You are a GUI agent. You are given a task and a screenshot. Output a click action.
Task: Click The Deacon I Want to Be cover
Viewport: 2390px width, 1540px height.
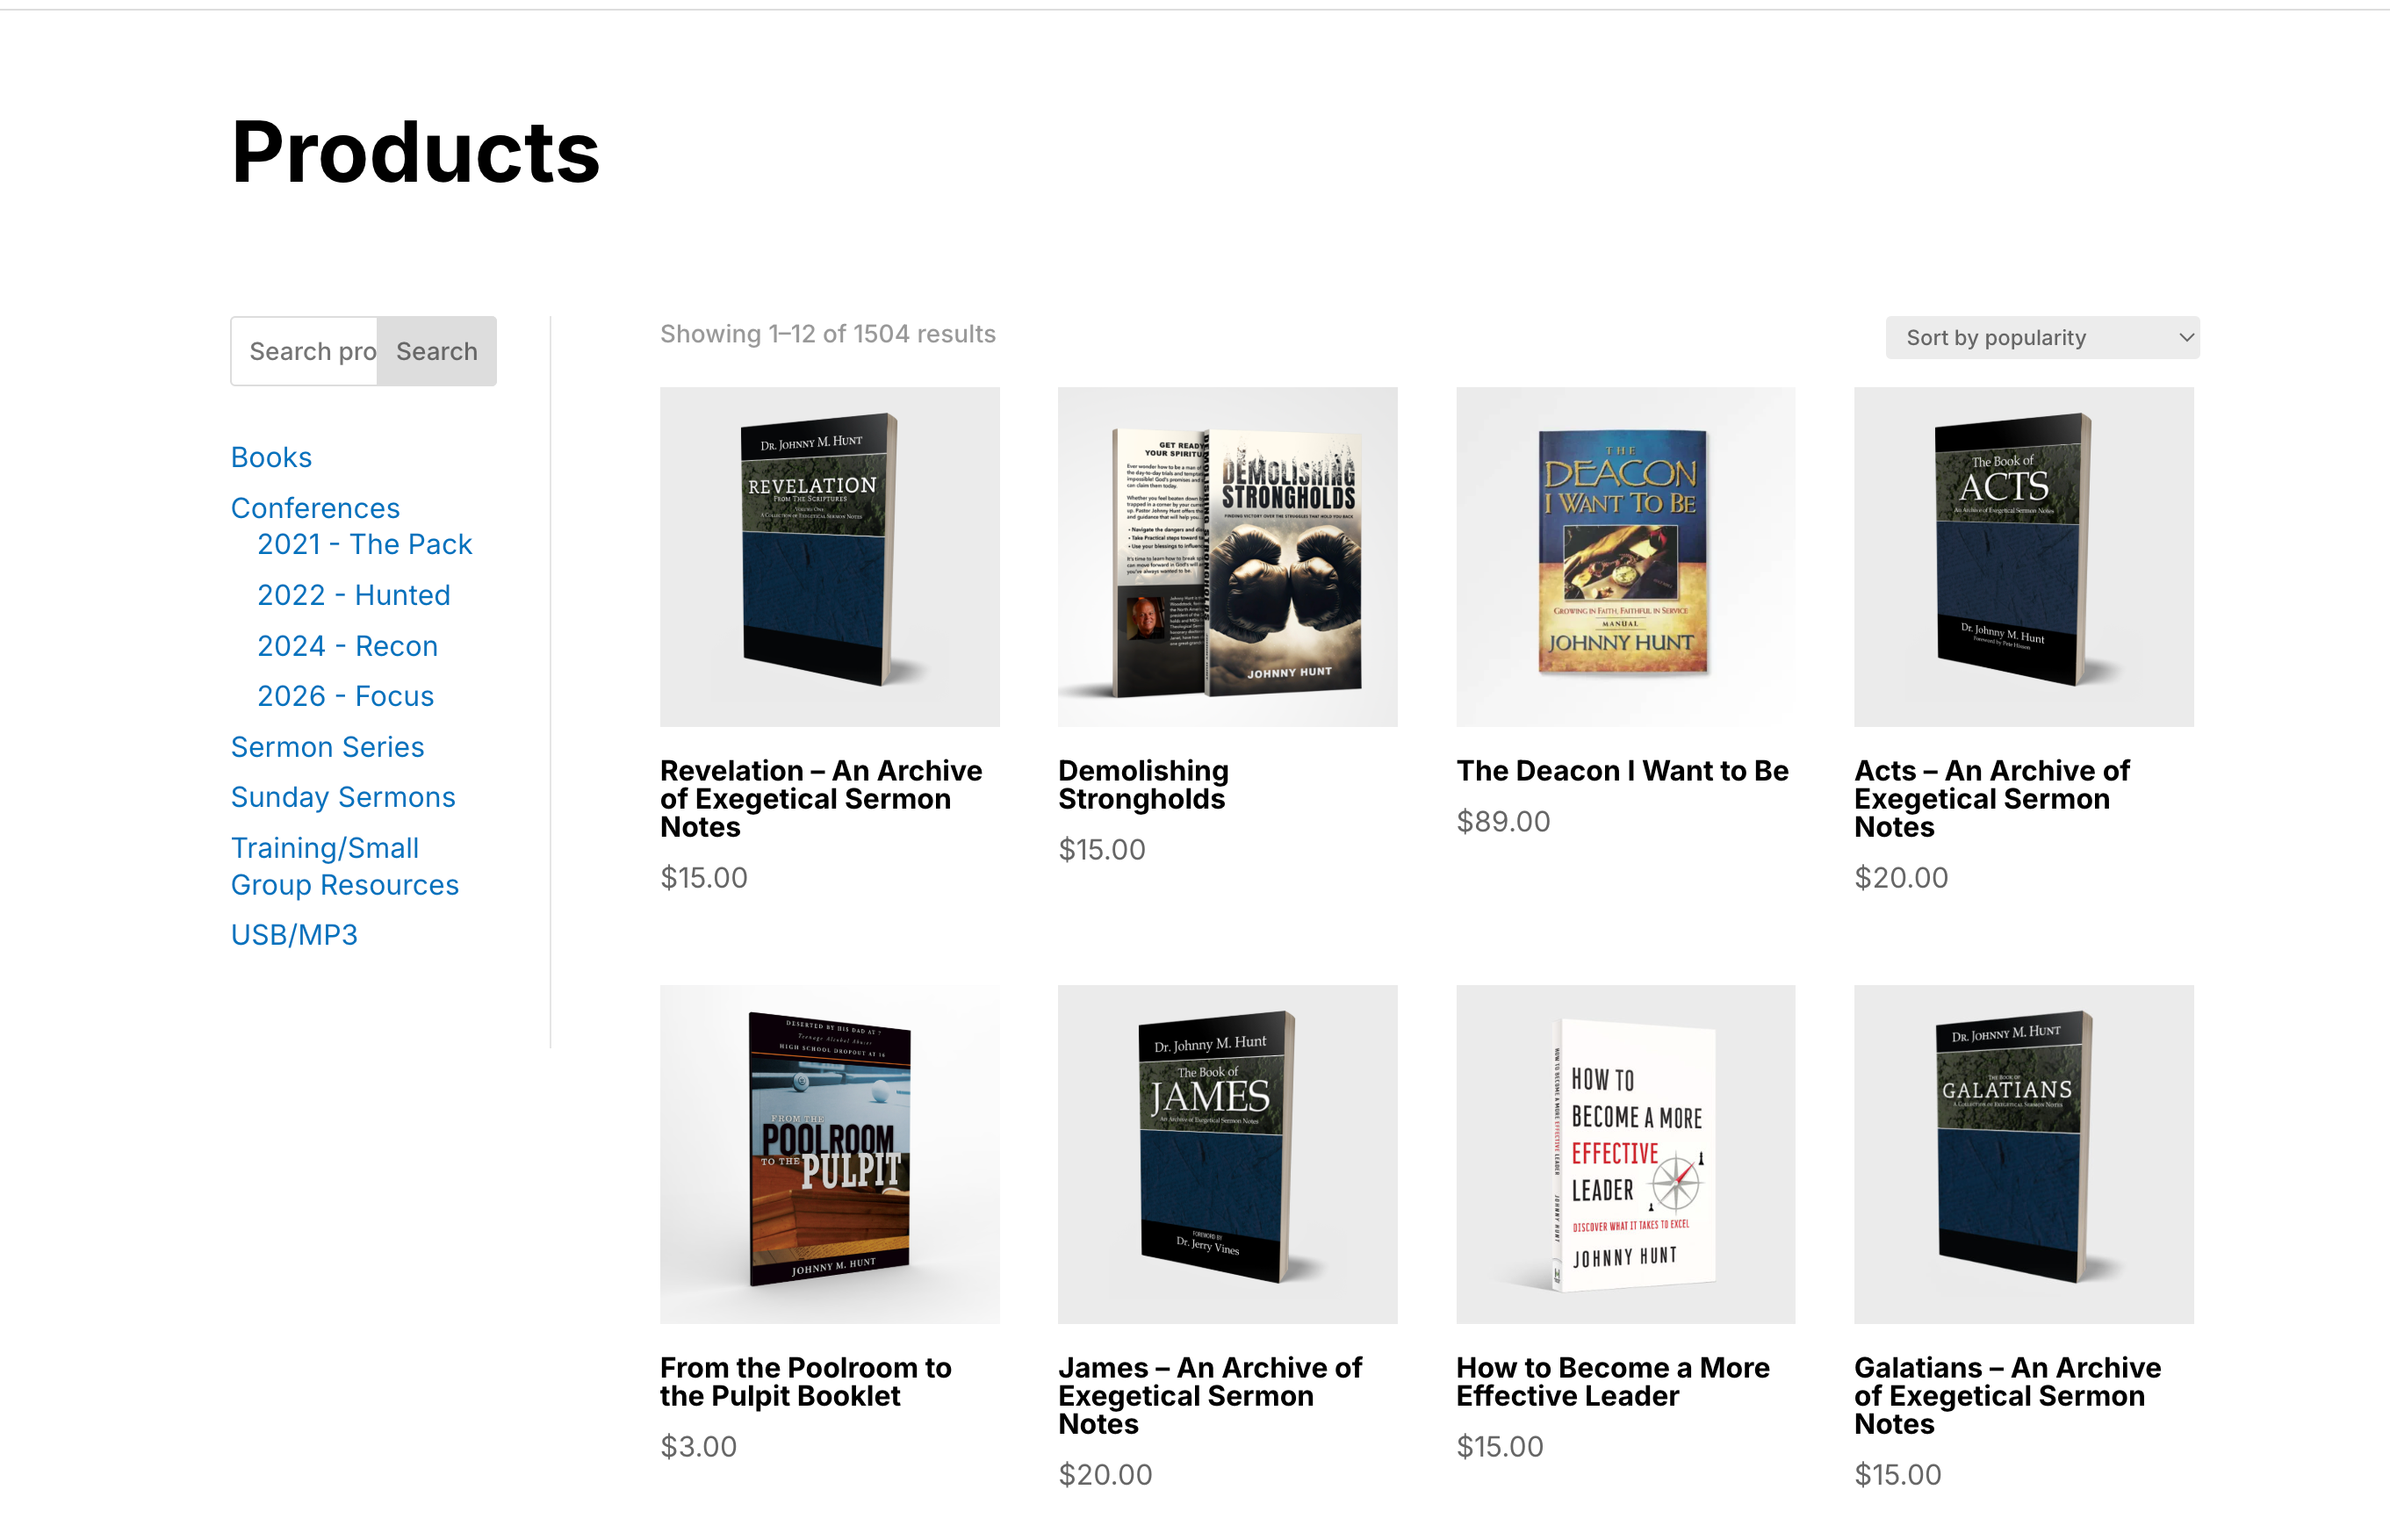(1625, 556)
